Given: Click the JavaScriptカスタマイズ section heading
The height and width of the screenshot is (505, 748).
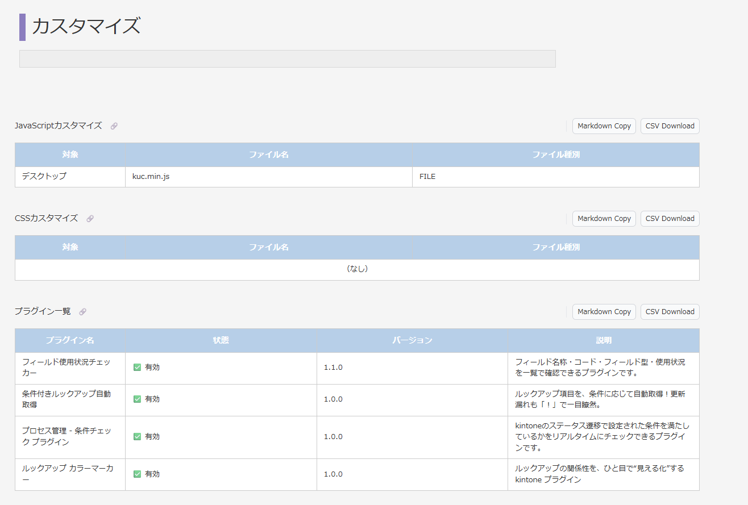Looking at the screenshot, I should tap(59, 126).
